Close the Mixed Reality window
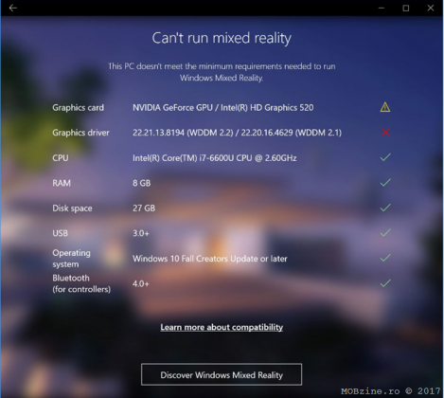The image size is (444, 398). [431, 8]
